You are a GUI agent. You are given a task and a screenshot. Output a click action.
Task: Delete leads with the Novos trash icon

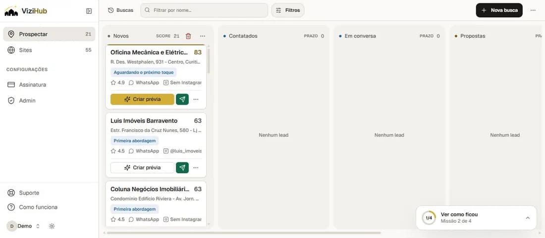[x=188, y=36]
